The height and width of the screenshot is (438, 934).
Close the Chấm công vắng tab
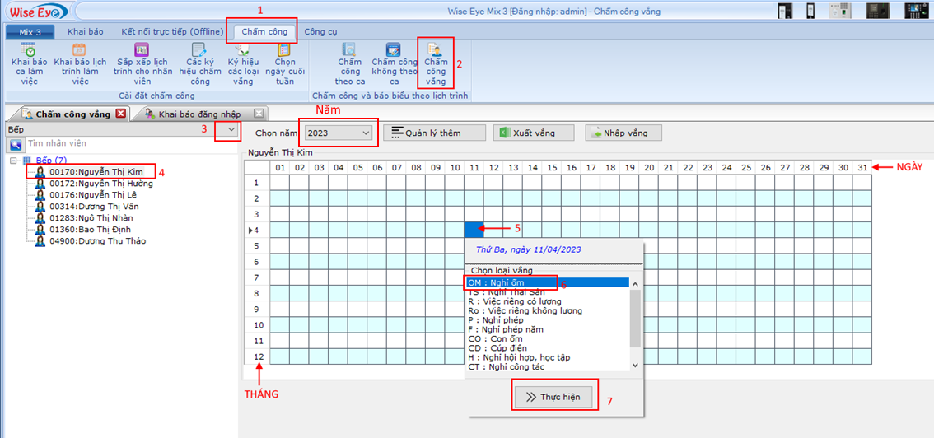tap(121, 114)
